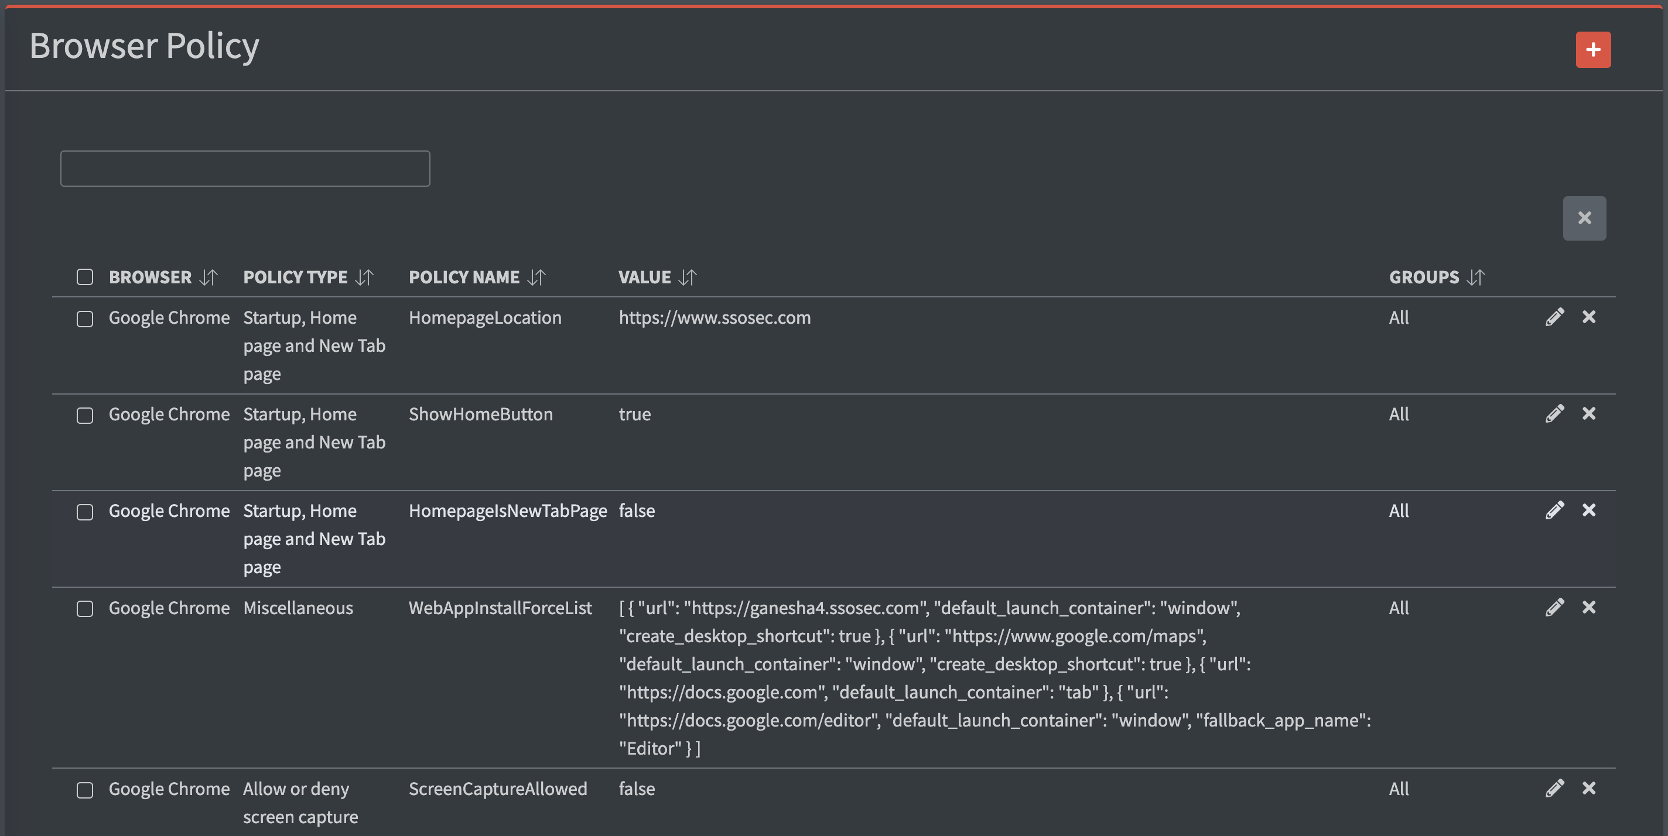
Task: Select the WebAppInstallForceList row checkbox
Action: [x=85, y=609]
